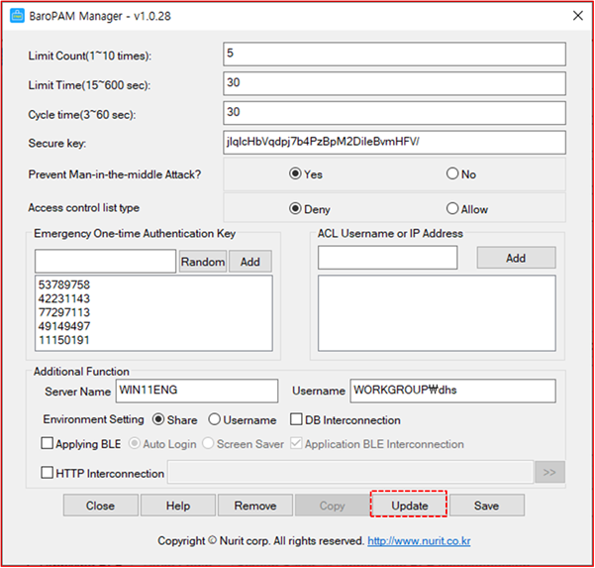Click the Update button
Screen dimensions: 595x568
coord(410,506)
